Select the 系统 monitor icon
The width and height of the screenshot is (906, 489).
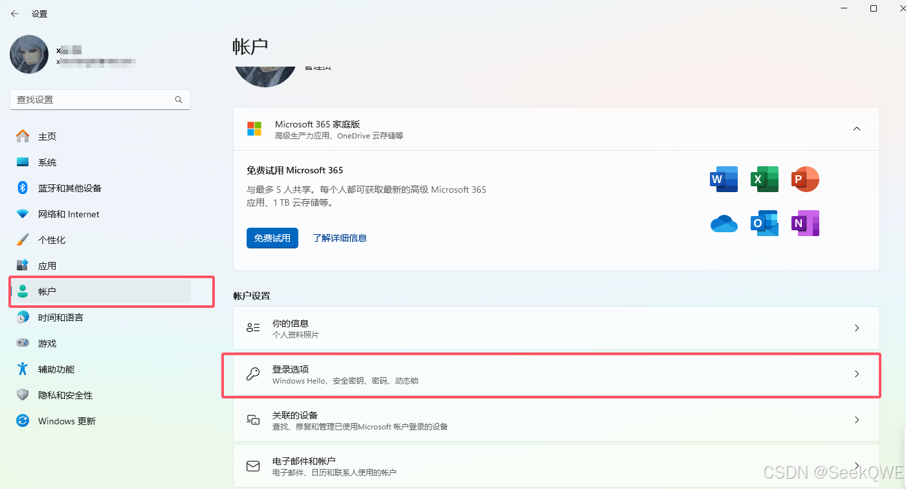pyautogui.click(x=23, y=162)
